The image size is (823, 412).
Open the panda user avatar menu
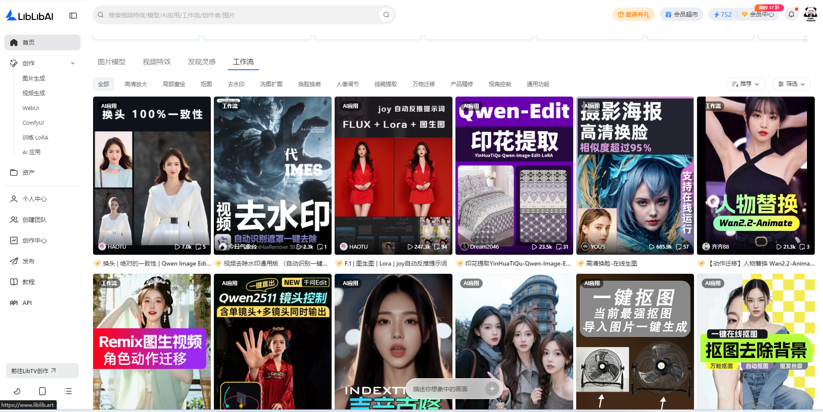(x=810, y=14)
